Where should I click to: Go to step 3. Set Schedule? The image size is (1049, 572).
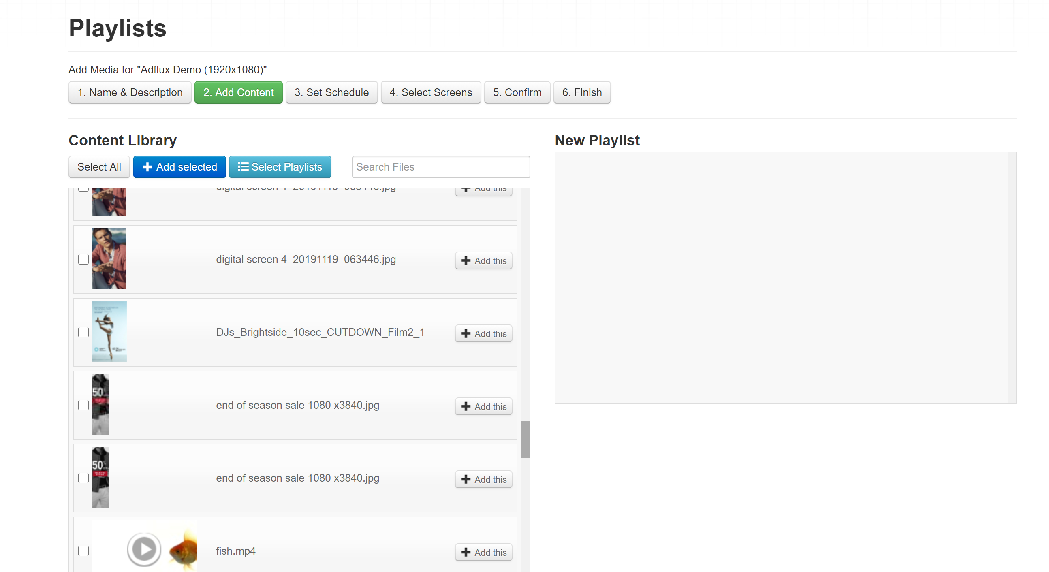(x=331, y=92)
